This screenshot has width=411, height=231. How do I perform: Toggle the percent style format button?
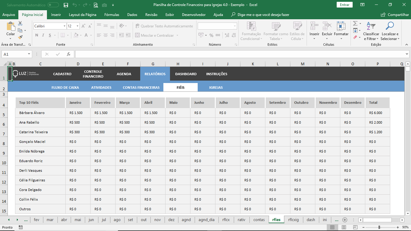tap(211, 35)
